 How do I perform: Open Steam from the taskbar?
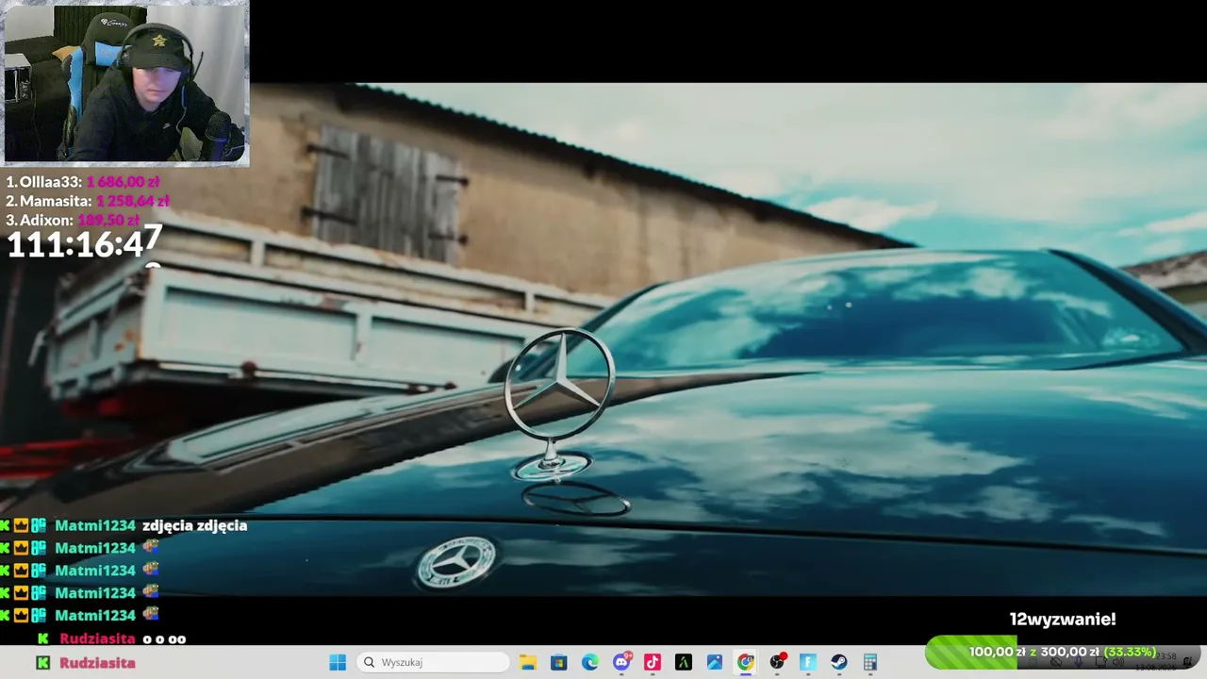(x=839, y=662)
